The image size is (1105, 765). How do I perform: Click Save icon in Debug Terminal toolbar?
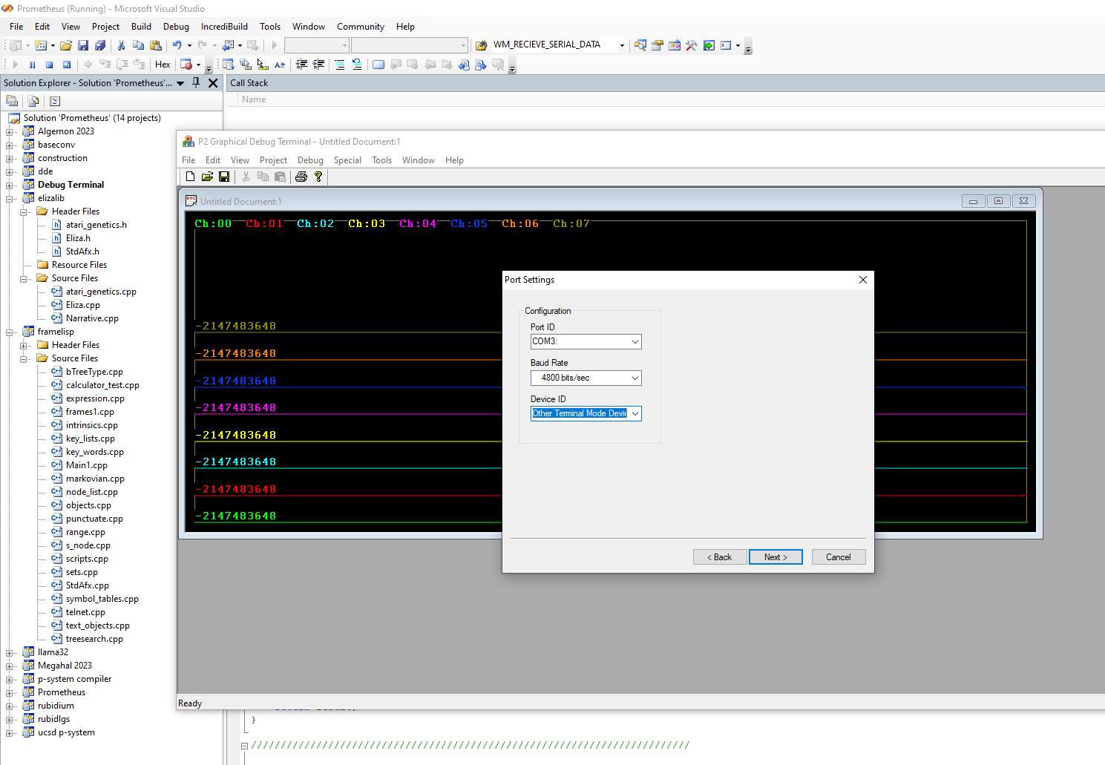224,177
